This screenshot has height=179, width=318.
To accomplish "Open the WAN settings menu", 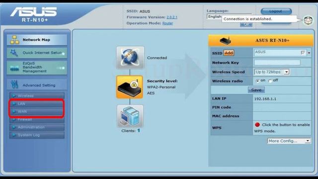I will tap(37, 111).
